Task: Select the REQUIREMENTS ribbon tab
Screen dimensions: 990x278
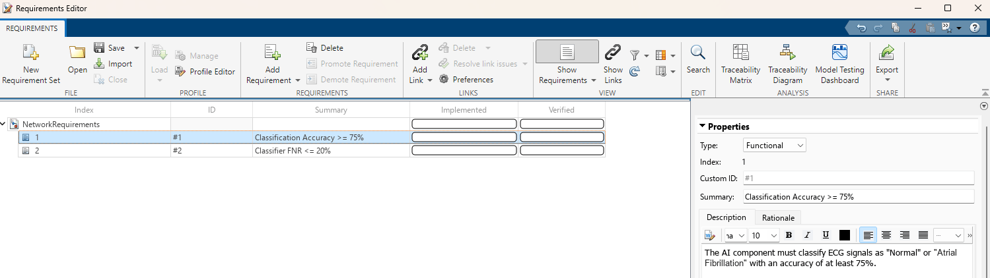Action: [32, 28]
